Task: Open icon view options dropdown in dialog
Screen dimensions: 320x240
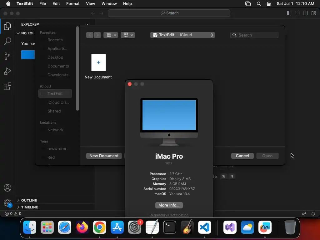Action: point(111,35)
